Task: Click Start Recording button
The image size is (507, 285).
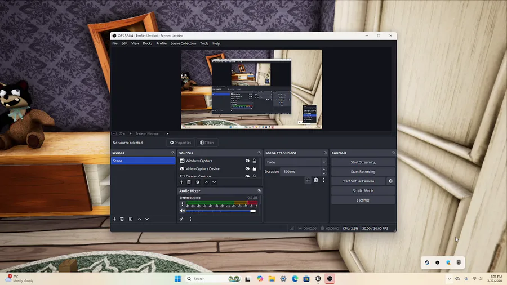Action: coord(363,172)
